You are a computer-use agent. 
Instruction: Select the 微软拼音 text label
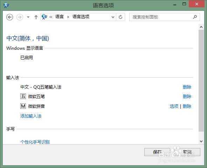pos(36,106)
